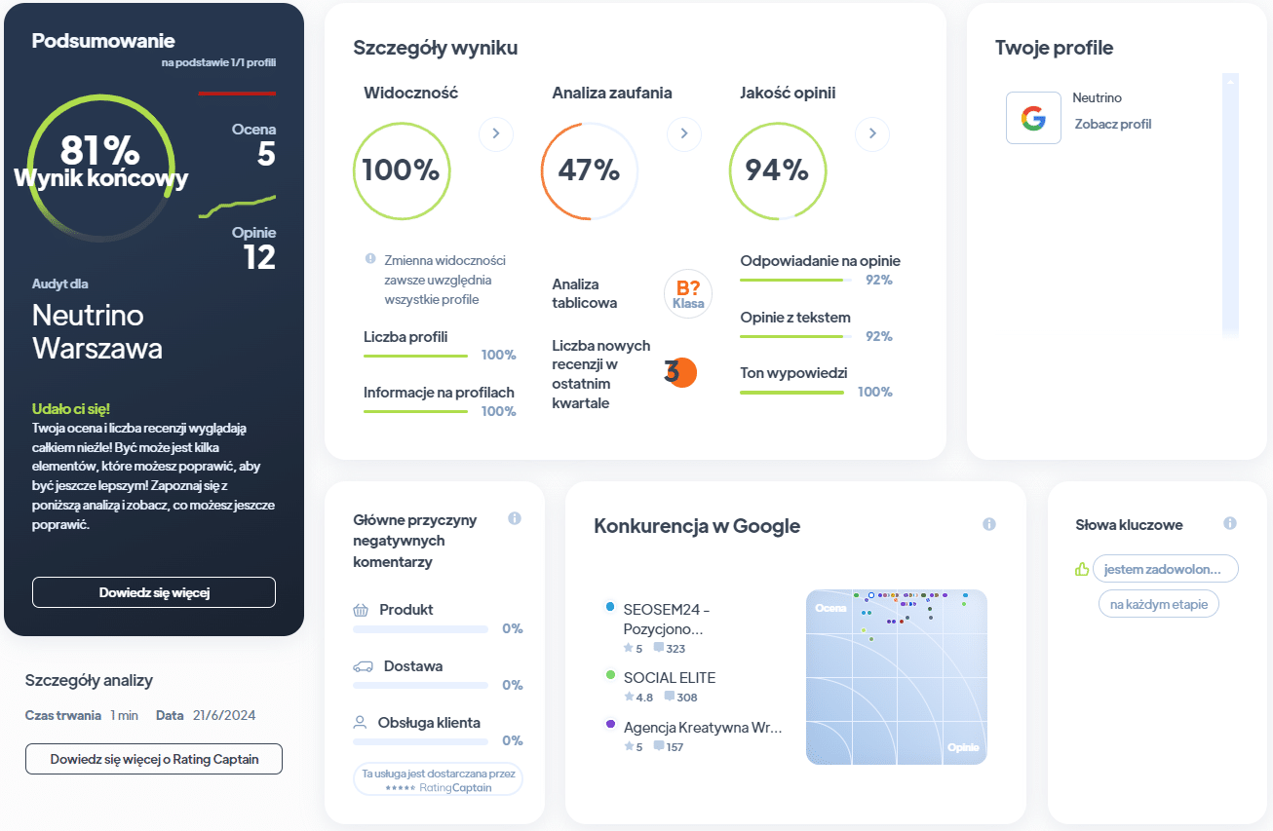The height and width of the screenshot is (831, 1273).
Task: Click the Google logo profile icon
Action: (1033, 118)
